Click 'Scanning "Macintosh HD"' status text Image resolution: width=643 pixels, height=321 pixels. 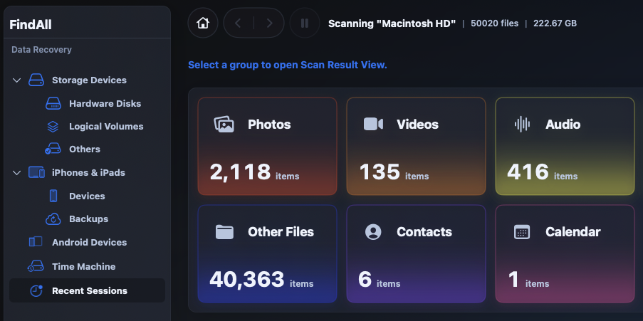click(392, 23)
